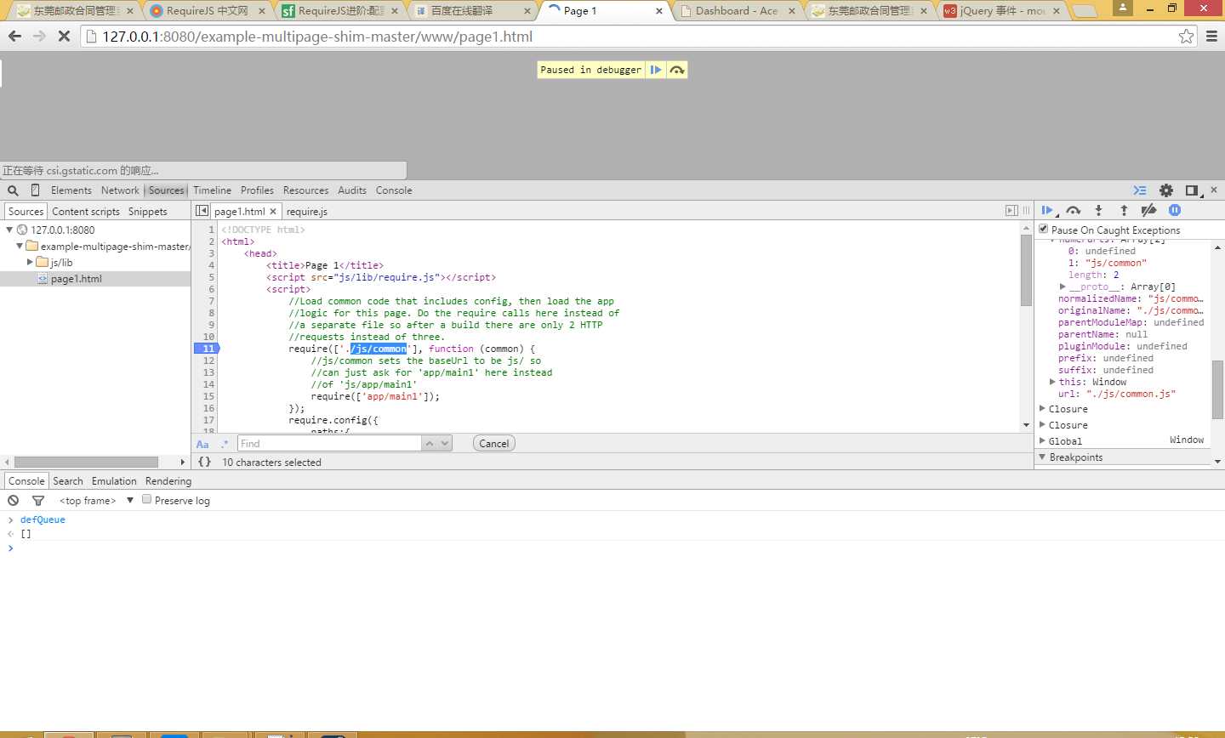Click the DevTools search magnifier icon
The image size is (1225, 738).
pyautogui.click(x=13, y=190)
